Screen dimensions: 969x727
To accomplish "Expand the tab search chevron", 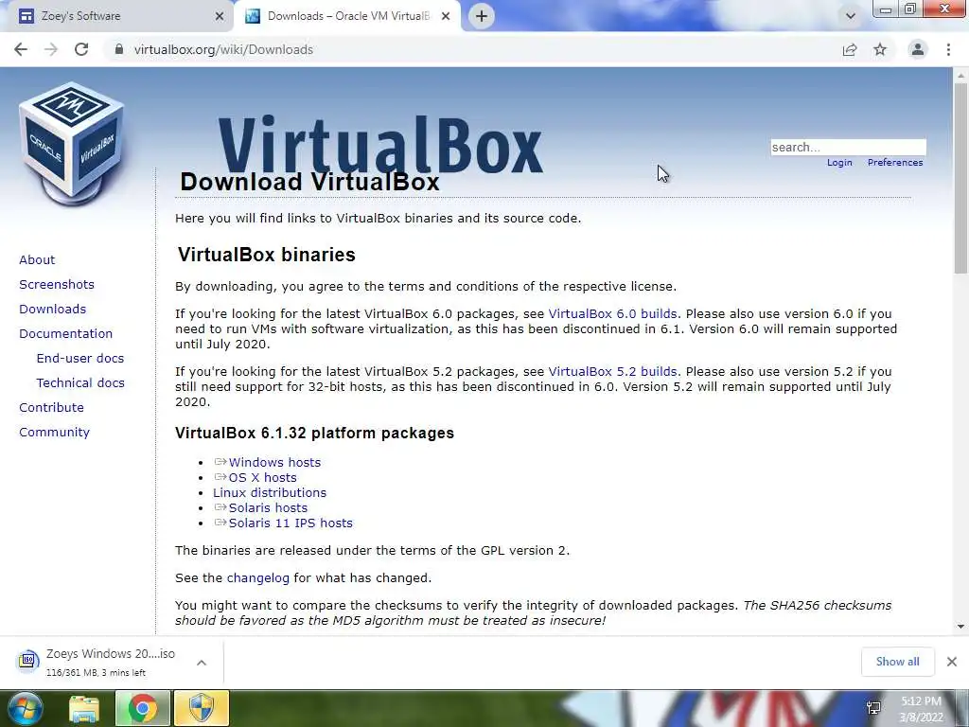I will click(851, 16).
